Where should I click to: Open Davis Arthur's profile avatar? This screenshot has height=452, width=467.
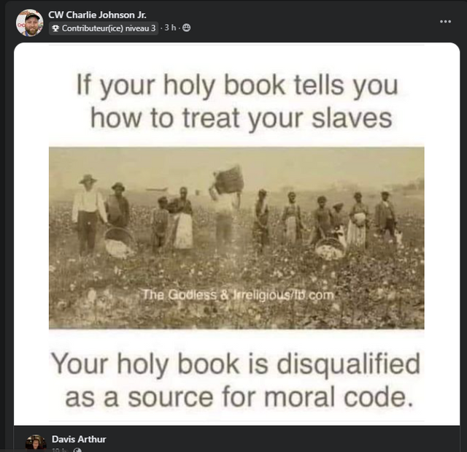(x=36, y=443)
